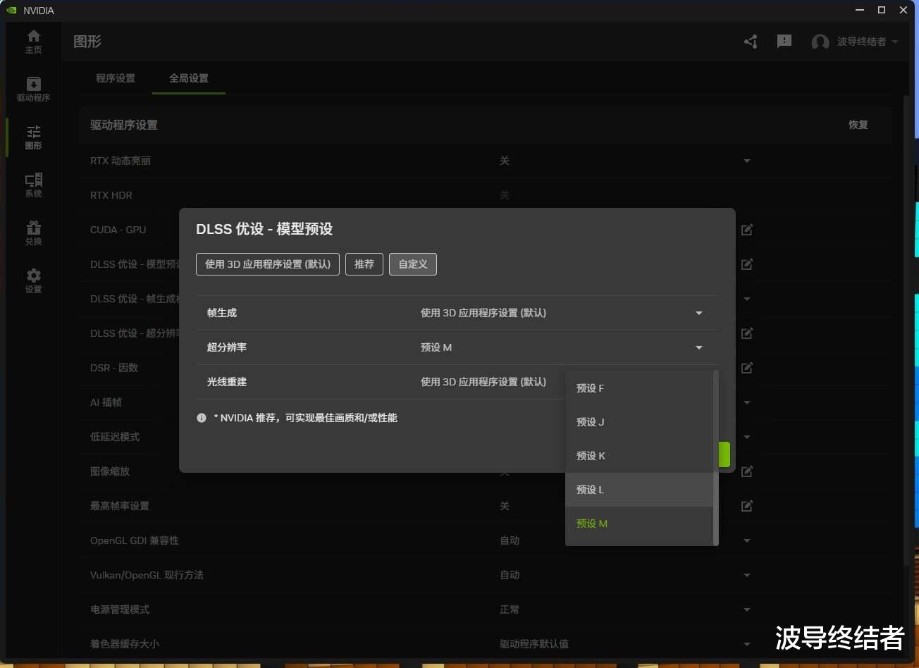919x668 pixels.
Task: Click the edit icon on the CUDA - GPU row
Action: pos(747,230)
